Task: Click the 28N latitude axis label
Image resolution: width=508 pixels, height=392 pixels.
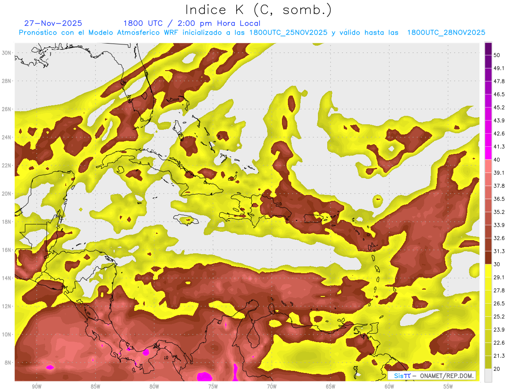Action: pos(6,81)
